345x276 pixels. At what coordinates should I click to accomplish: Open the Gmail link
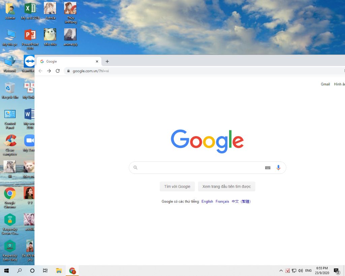point(325,84)
